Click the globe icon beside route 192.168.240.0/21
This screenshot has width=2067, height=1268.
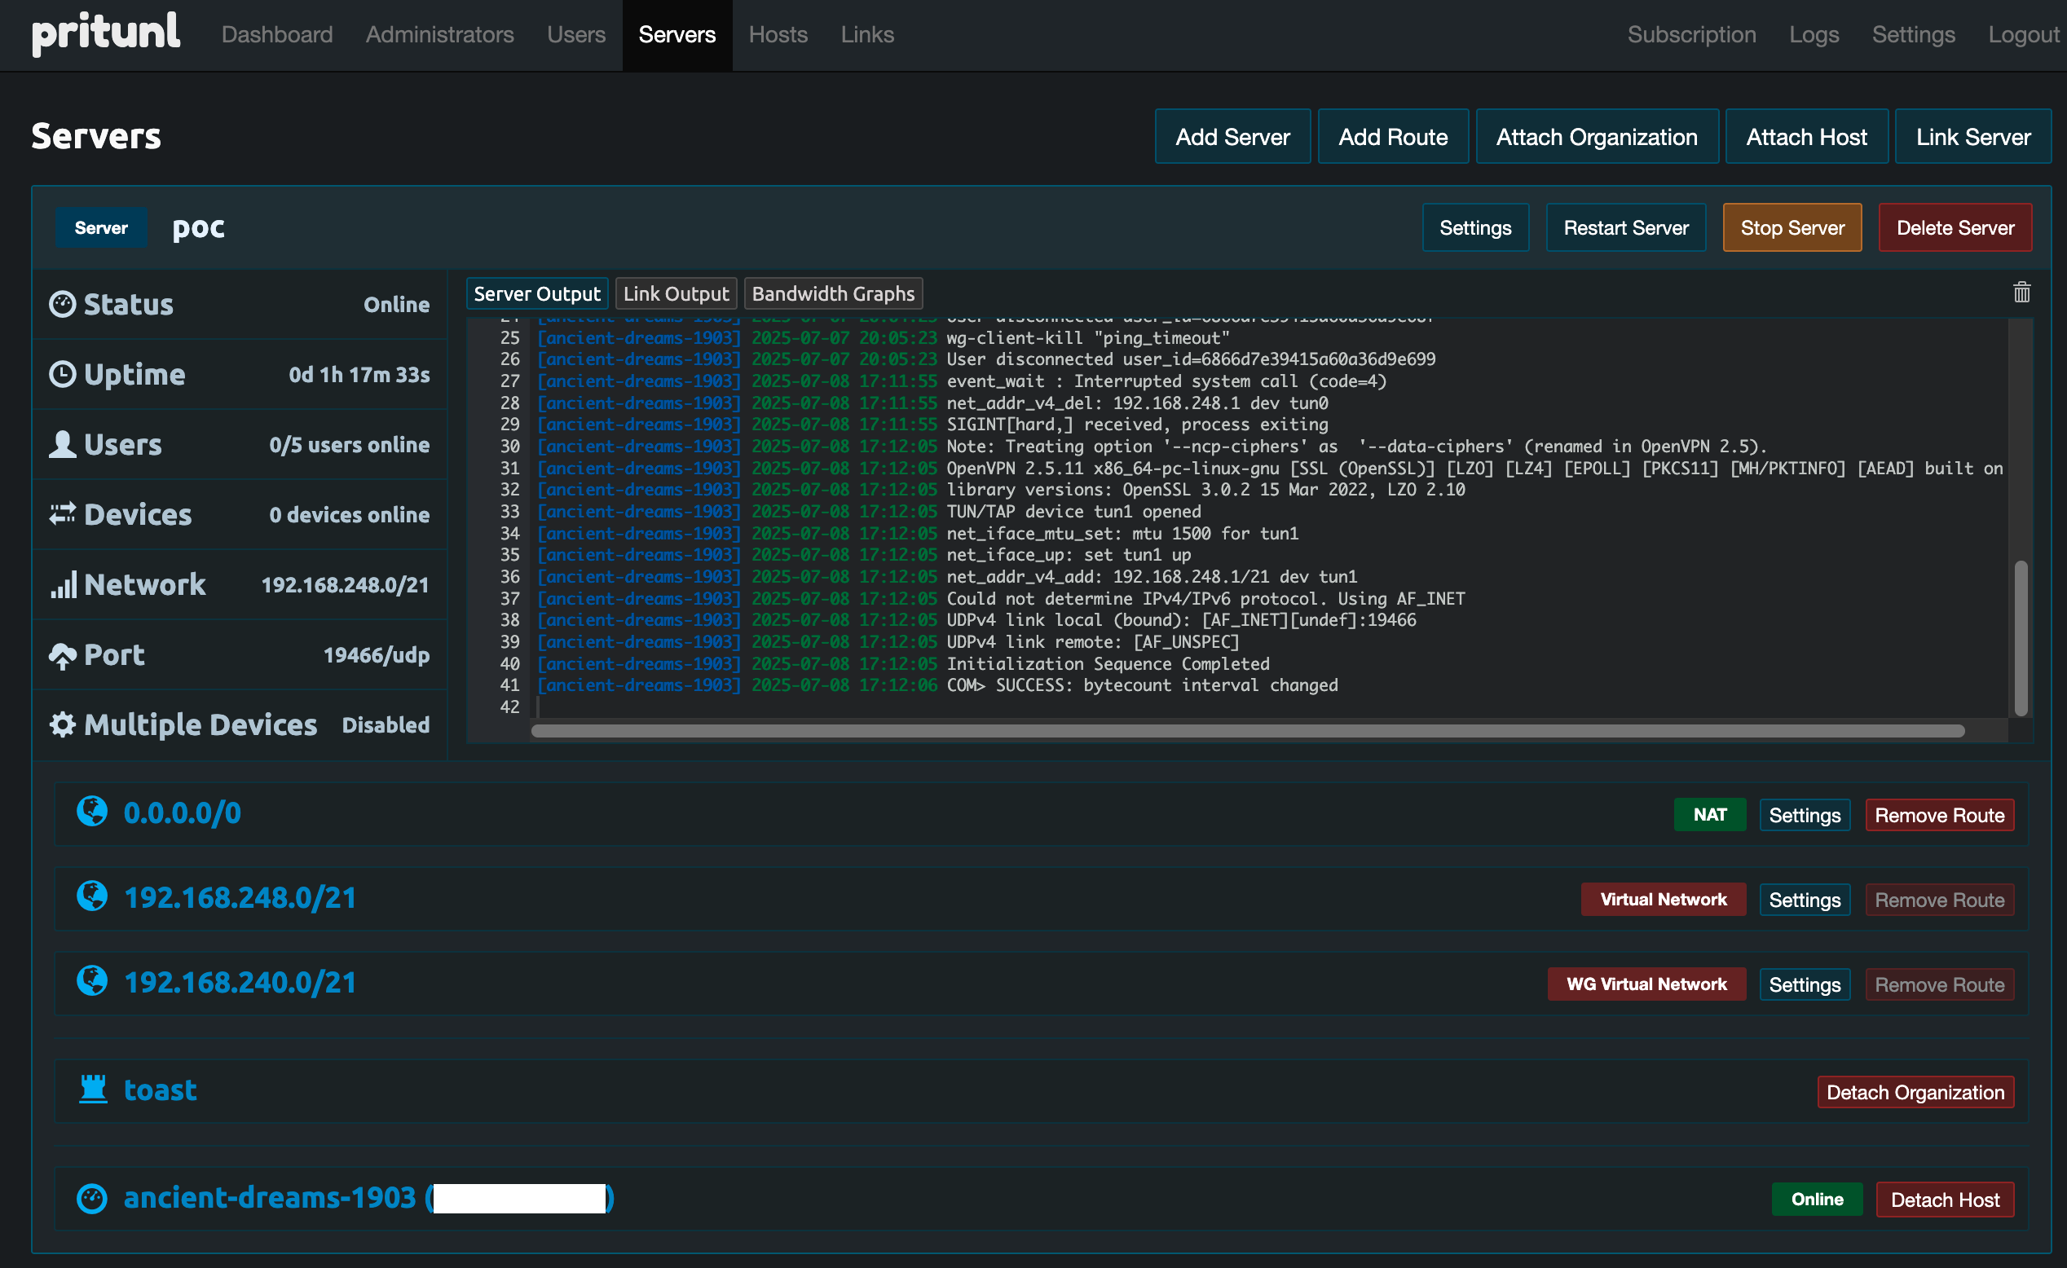click(x=92, y=981)
